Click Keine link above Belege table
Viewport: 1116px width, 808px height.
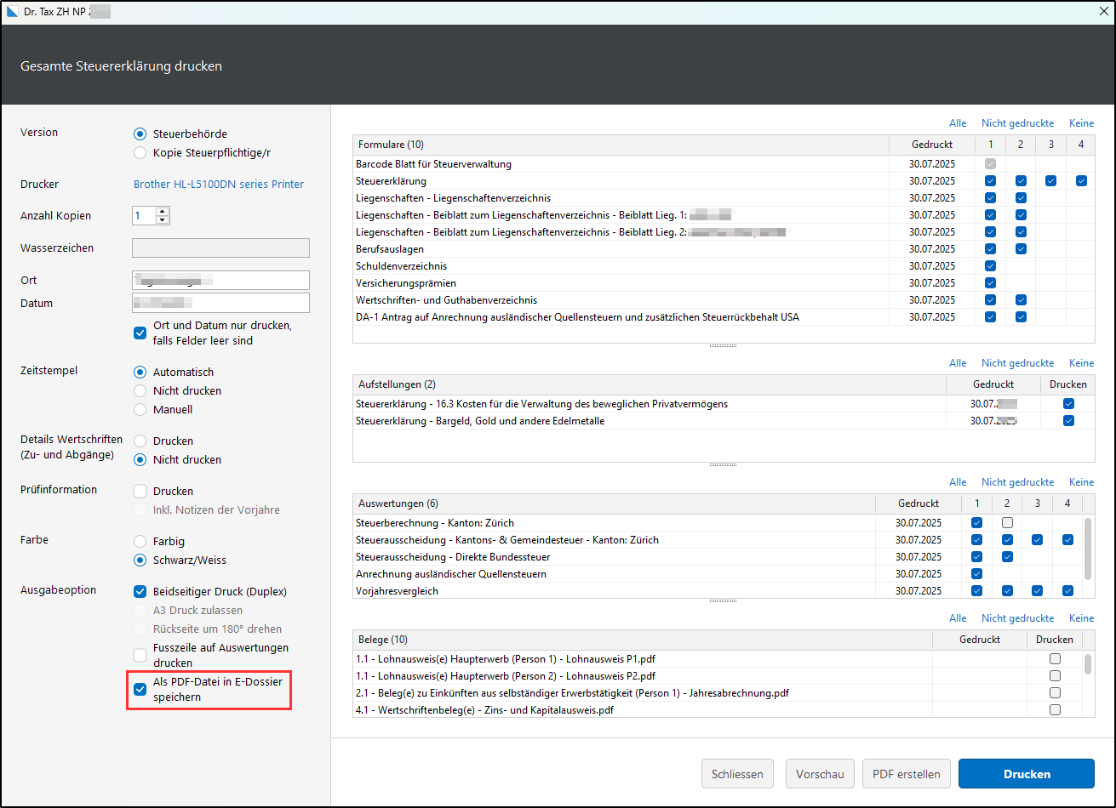coord(1081,618)
